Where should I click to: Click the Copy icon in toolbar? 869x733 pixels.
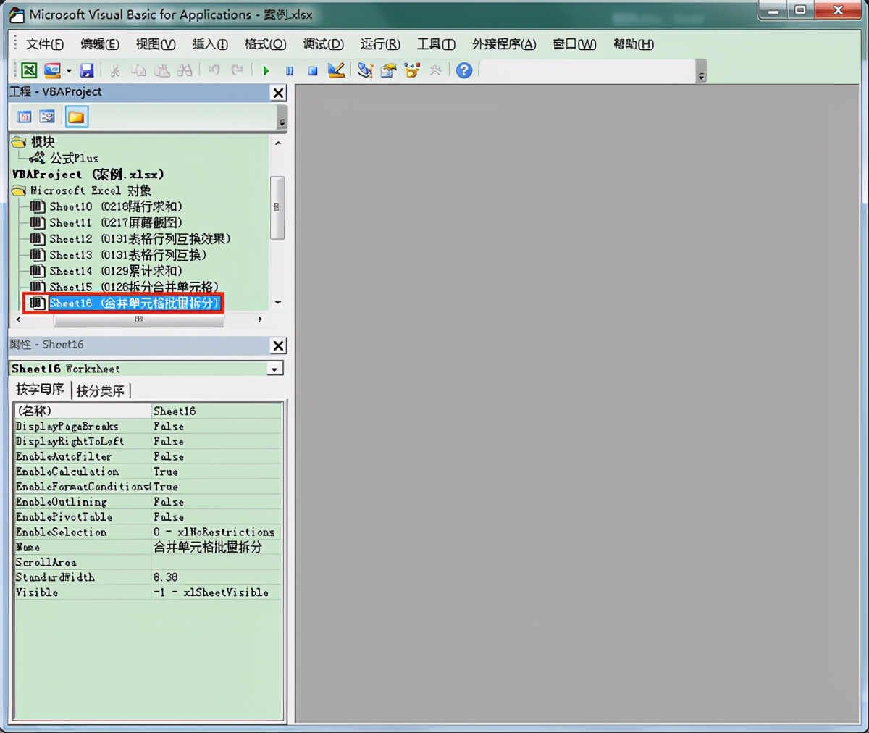[x=138, y=70]
